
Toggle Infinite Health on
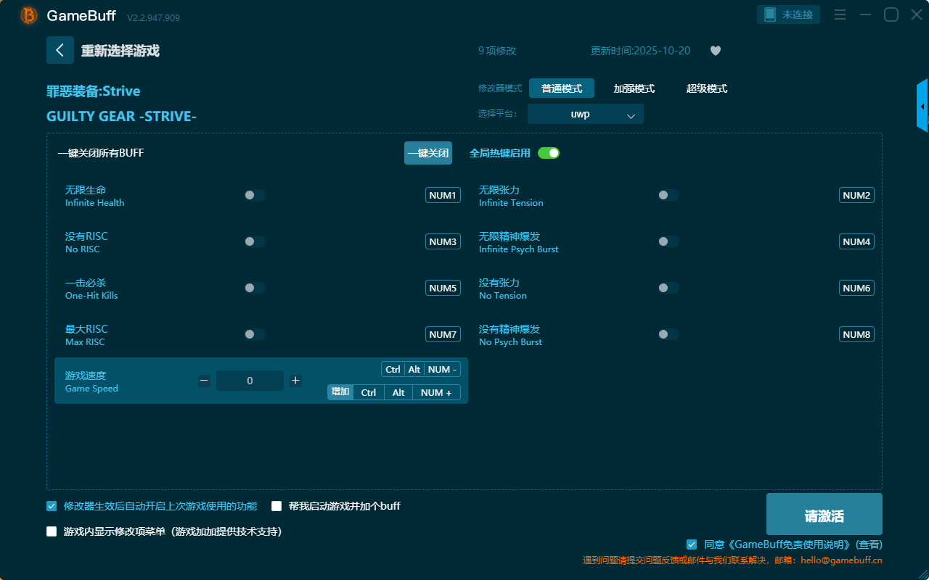255,195
